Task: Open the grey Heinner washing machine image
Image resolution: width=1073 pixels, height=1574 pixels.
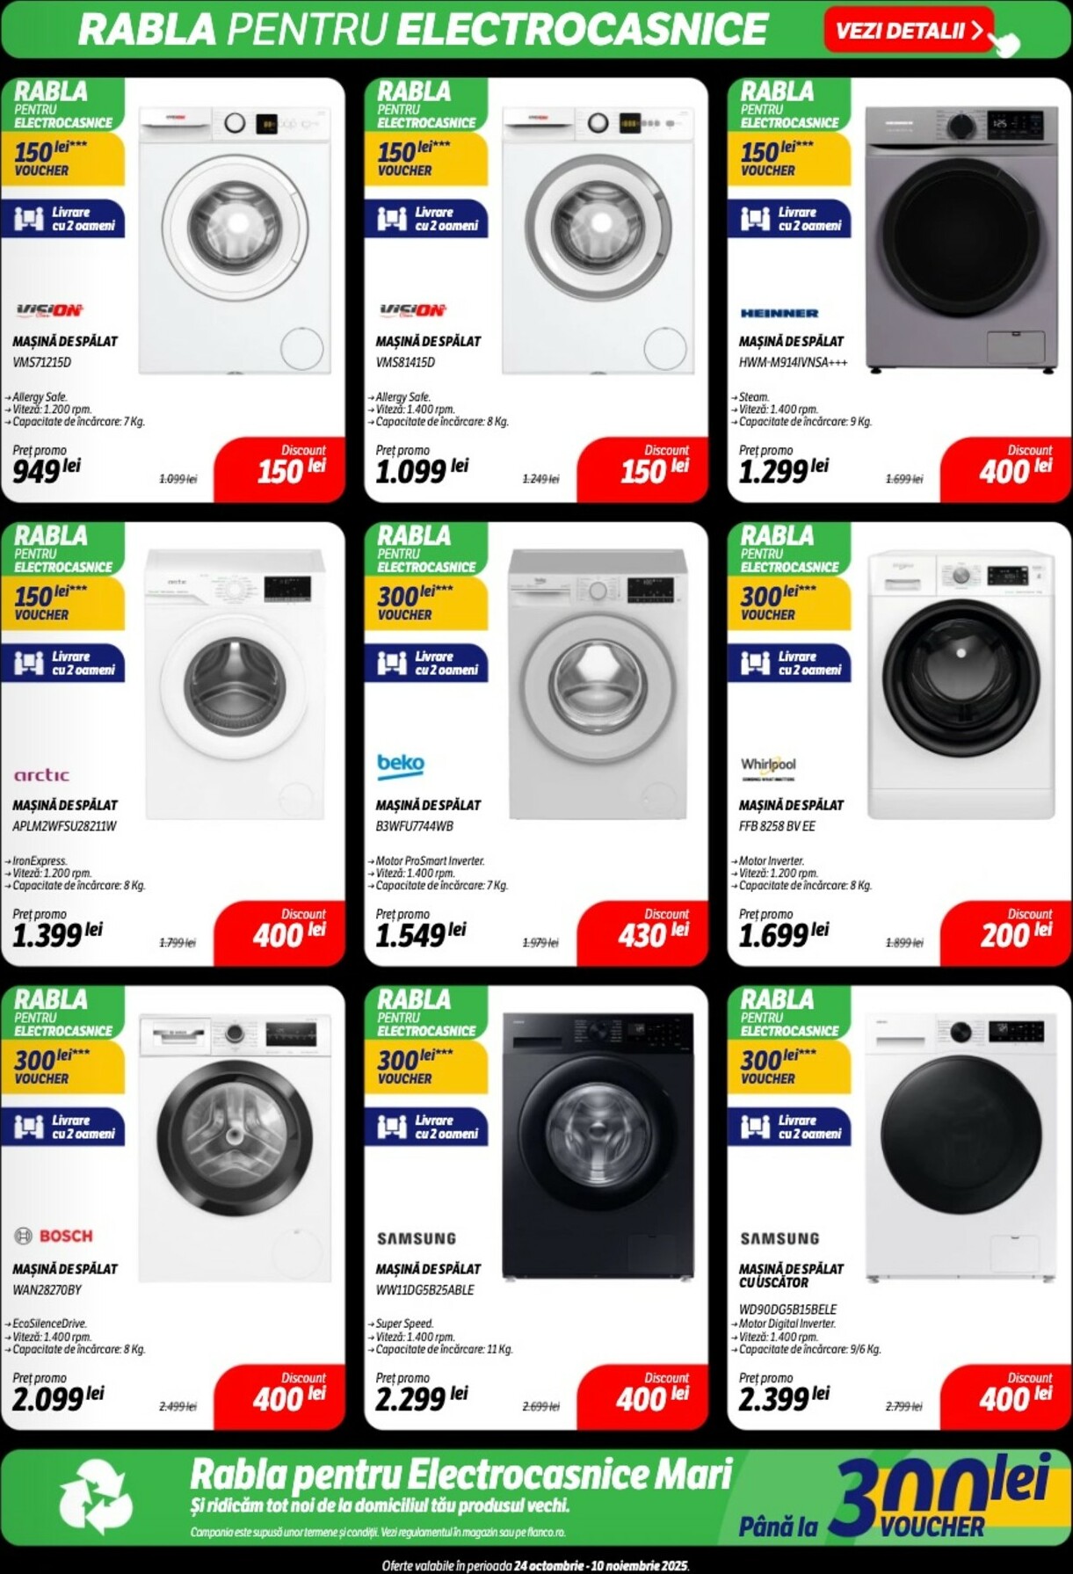Action: click(961, 239)
